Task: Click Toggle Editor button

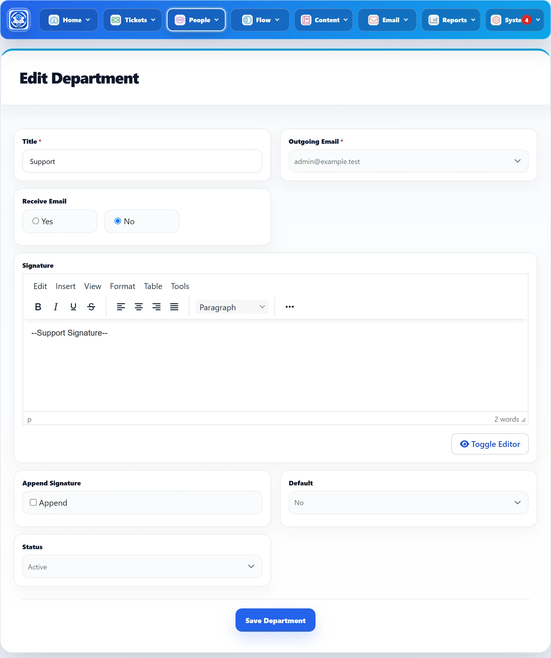Action: click(489, 444)
